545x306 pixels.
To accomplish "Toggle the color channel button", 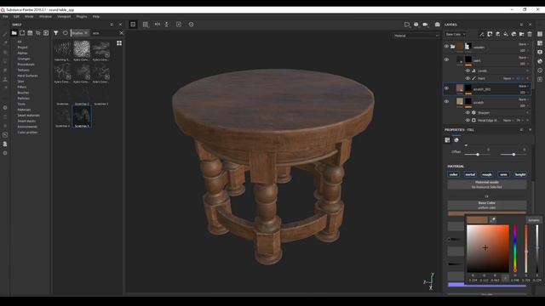I will [x=454, y=174].
